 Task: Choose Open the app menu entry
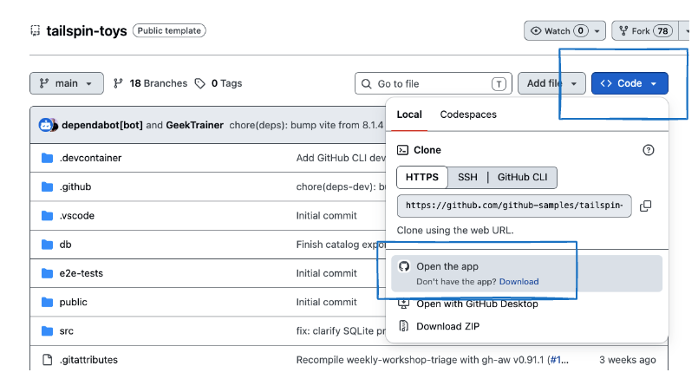tap(526, 273)
